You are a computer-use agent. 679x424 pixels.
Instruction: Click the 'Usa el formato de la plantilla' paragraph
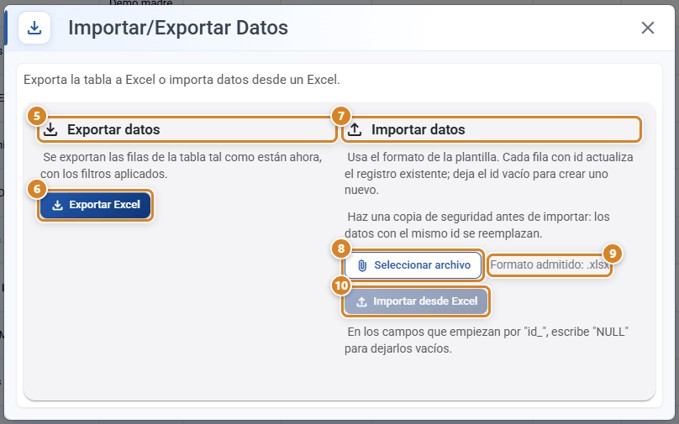(489, 174)
